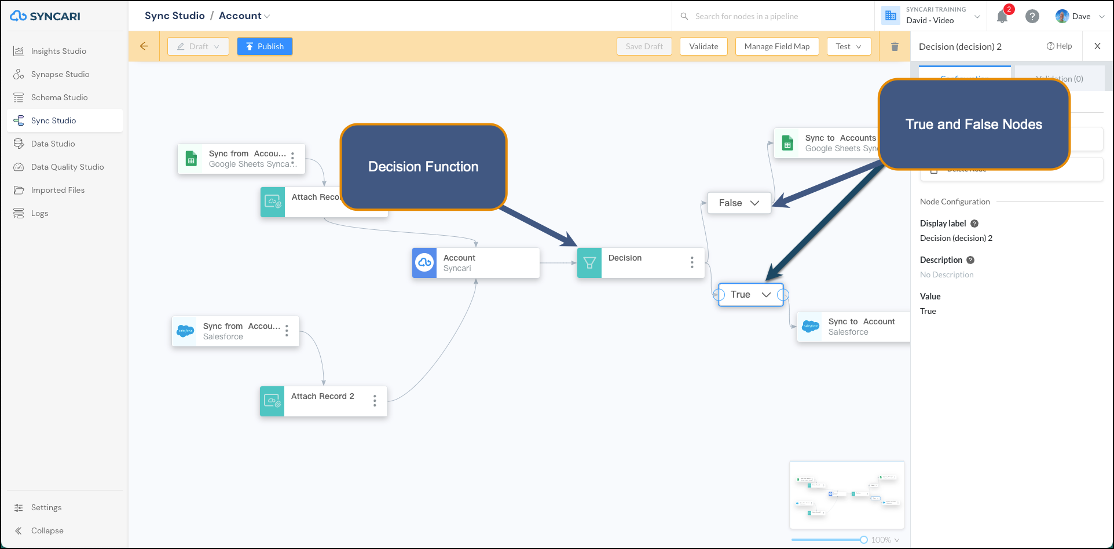Click the Decision node funnel icon

click(x=589, y=263)
